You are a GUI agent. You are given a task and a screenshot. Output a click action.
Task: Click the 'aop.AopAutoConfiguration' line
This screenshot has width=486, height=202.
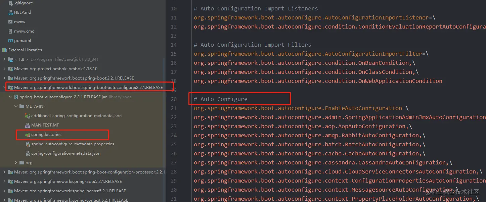(303, 127)
